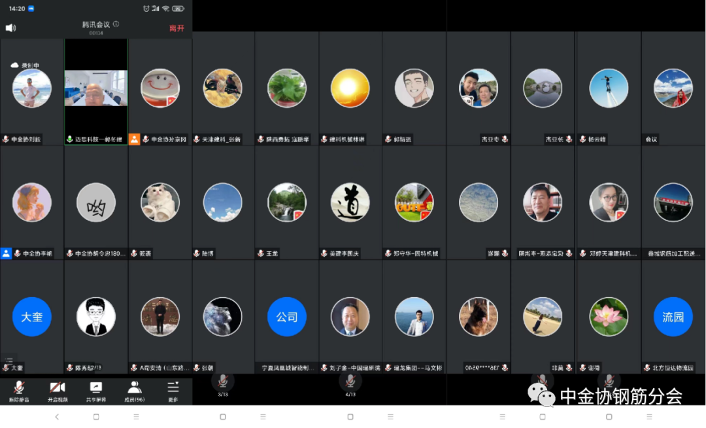Image resolution: width=706 pixels, height=428 pixels.
Task: Tap the blue user badge beside 中金协李艳
Action: (6, 253)
